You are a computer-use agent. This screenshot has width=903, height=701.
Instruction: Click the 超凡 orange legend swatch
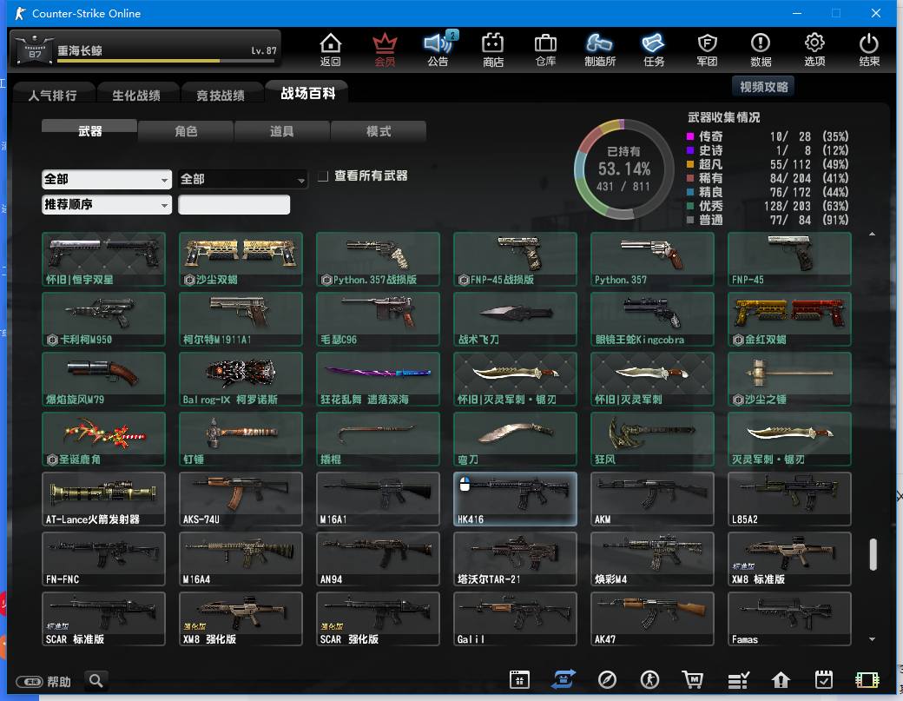coord(690,164)
